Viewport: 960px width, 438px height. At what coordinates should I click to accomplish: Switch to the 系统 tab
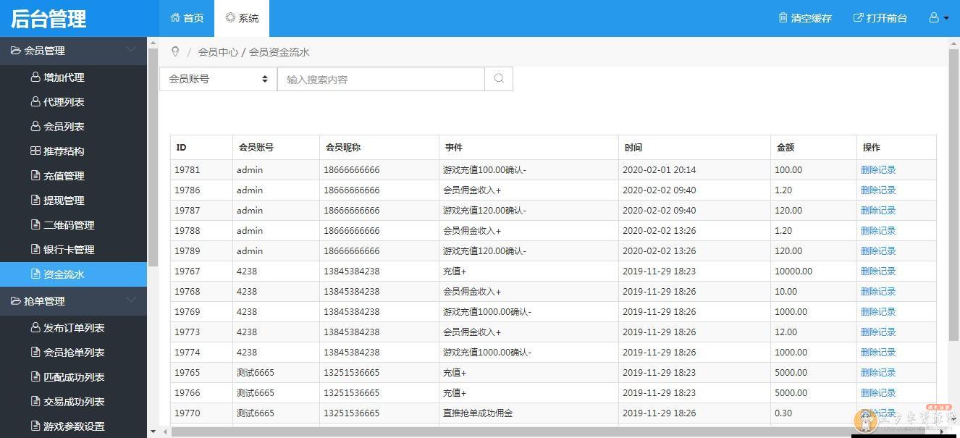pos(242,18)
